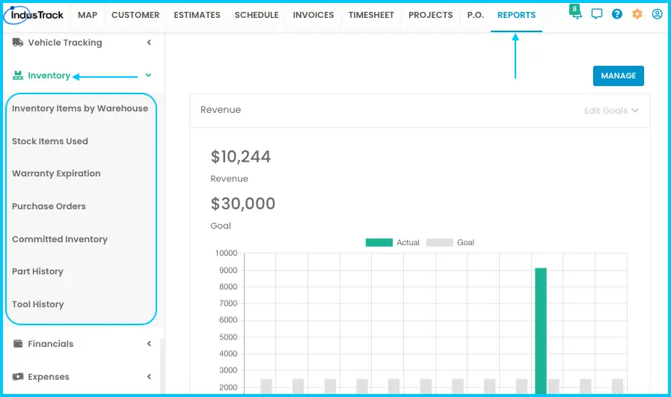Open Warranty Expiration report
This screenshot has height=397, width=671.
tap(57, 173)
